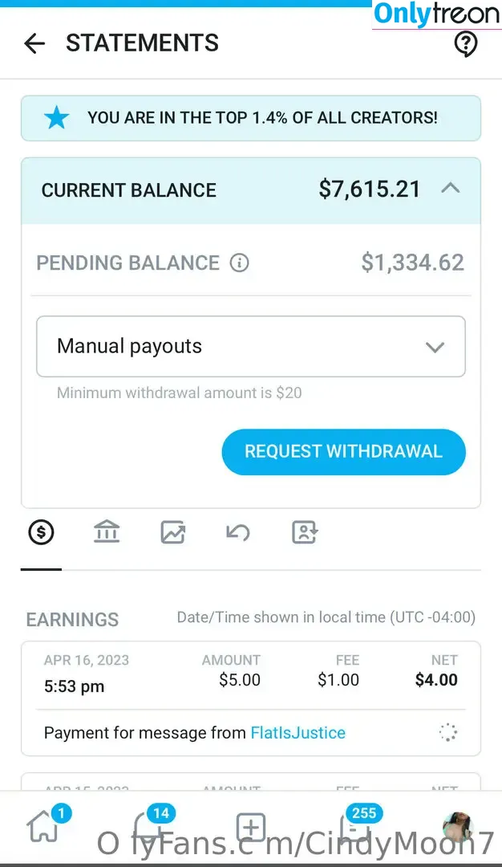The height and width of the screenshot is (867, 502).
Task: Create new post with plus icon
Action: pyautogui.click(x=251, y=827)
